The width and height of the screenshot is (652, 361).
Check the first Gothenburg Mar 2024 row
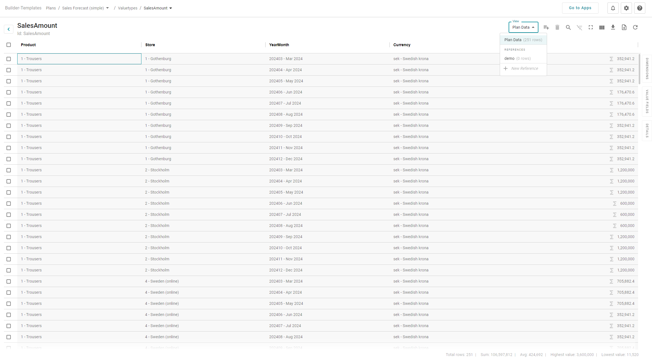pos(9,59)
